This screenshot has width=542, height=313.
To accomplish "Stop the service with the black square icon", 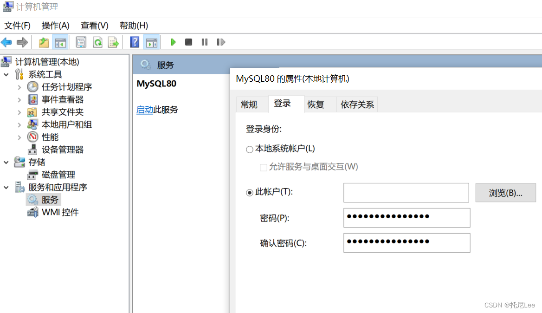I will click(188, 42).
